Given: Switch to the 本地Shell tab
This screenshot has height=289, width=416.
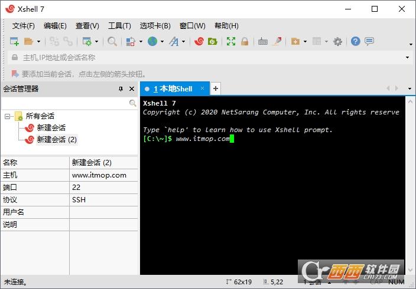Looking at the screenshot, I should coord(173,89).
